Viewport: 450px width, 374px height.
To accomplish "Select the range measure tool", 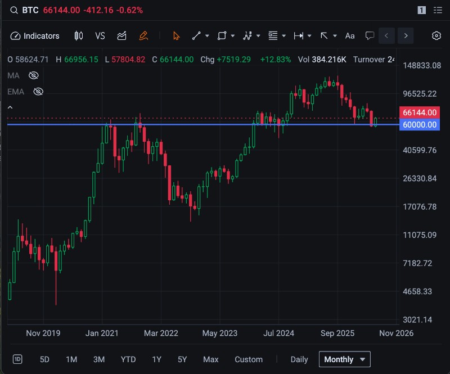I will coord(299,36).
